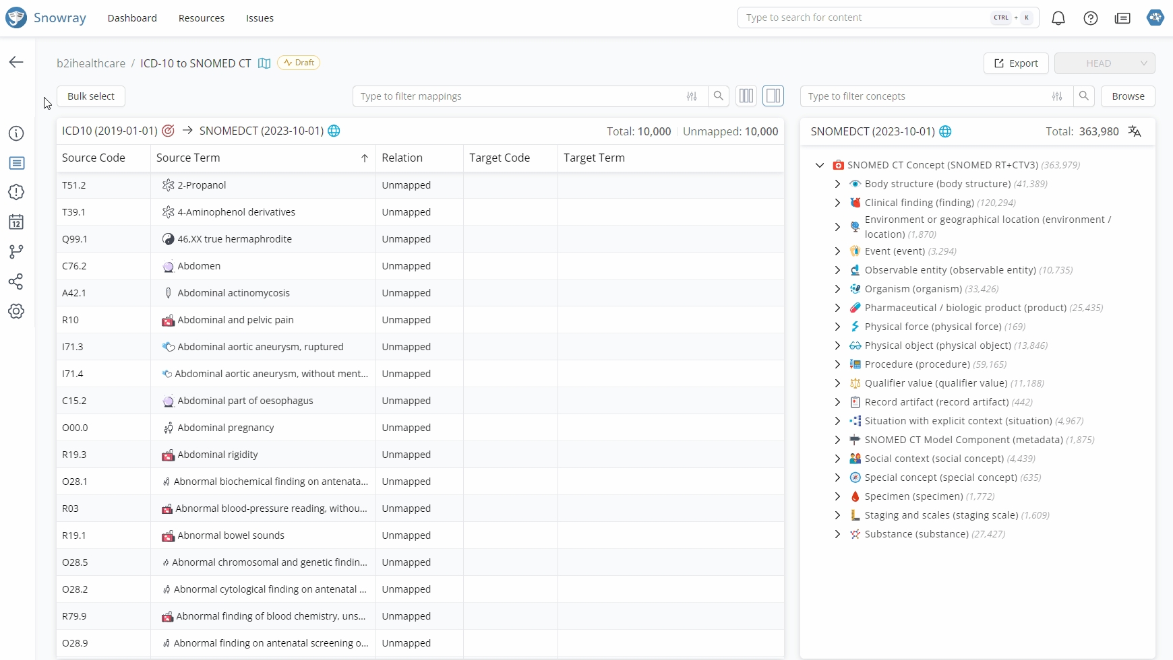Toggle mapping filter options sliders
This screenshot has height=660, width=1173.
tap(692, 96)
